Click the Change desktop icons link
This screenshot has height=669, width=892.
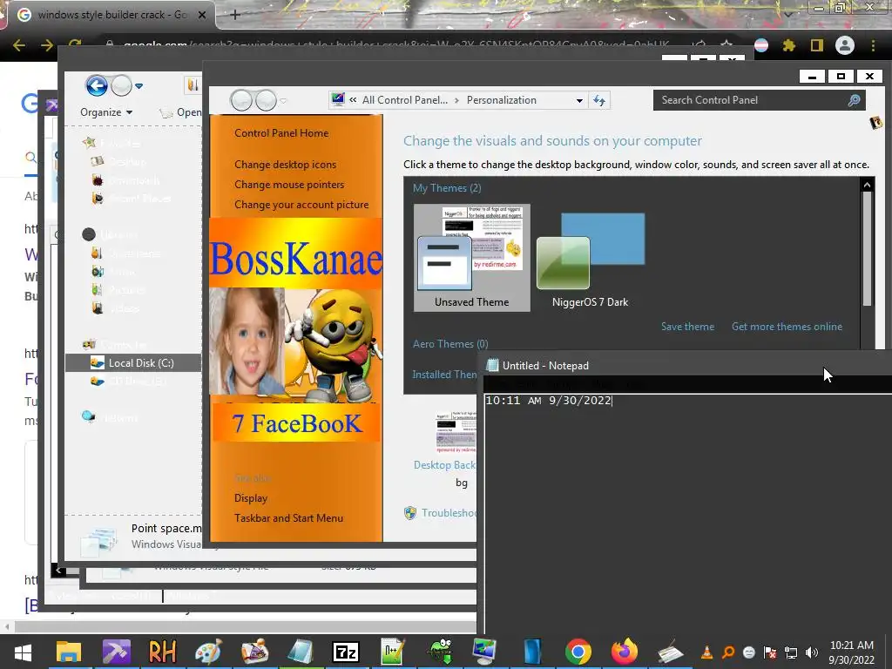point(285,165)
